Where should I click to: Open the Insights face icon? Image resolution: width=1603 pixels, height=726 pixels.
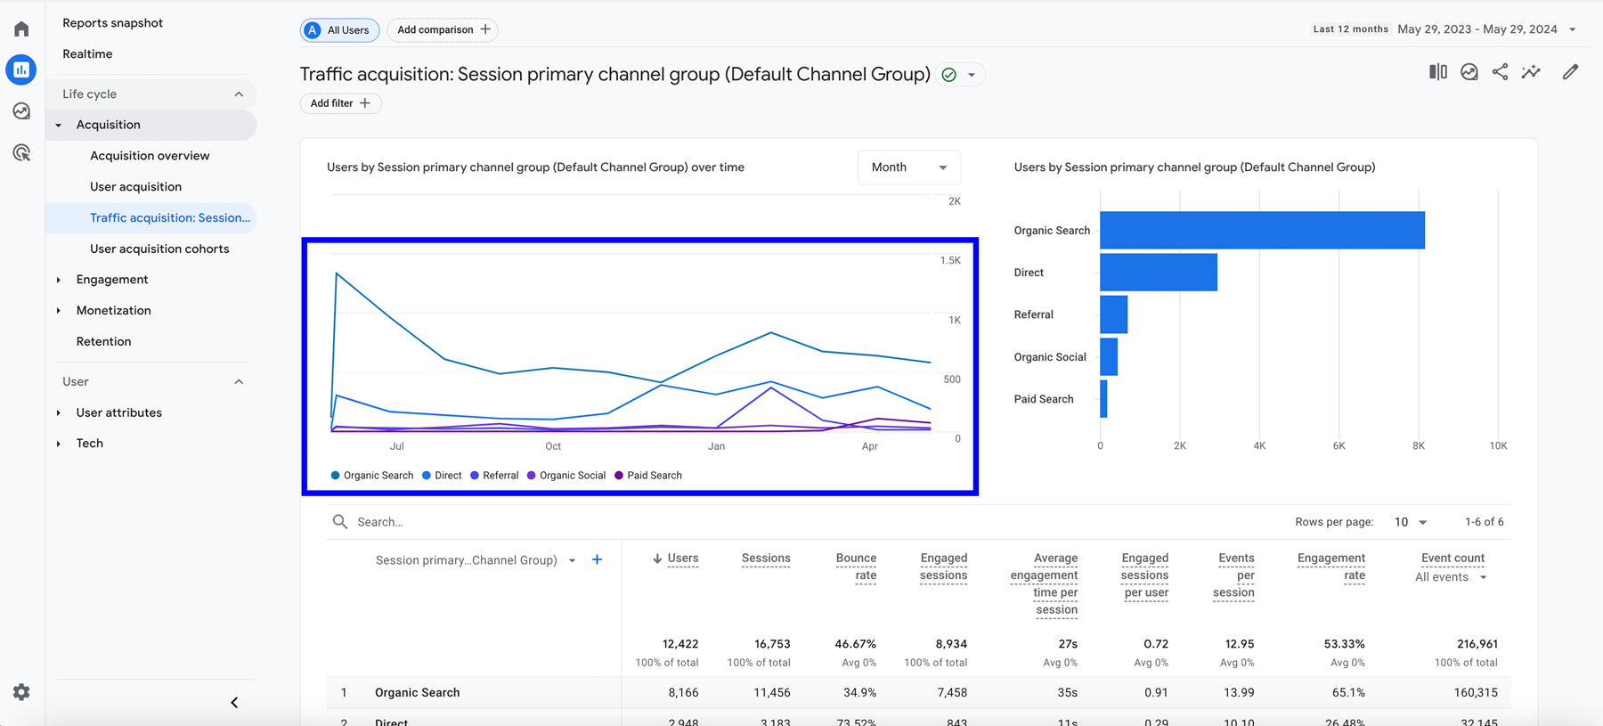[1469, 72]
